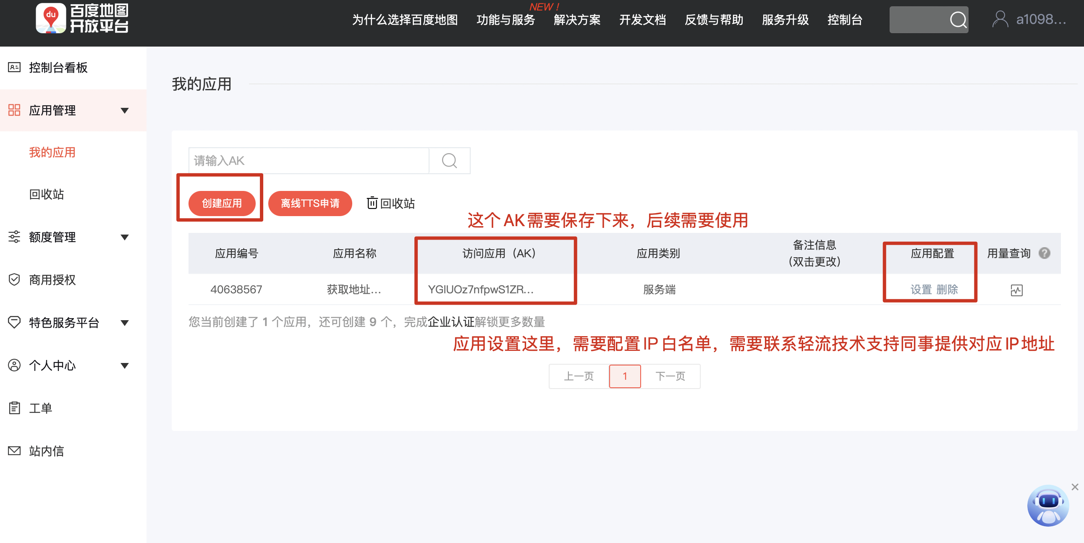Click the 备注信息 column header
Viewport: 1084px width, 543px height.
[814, 253]
